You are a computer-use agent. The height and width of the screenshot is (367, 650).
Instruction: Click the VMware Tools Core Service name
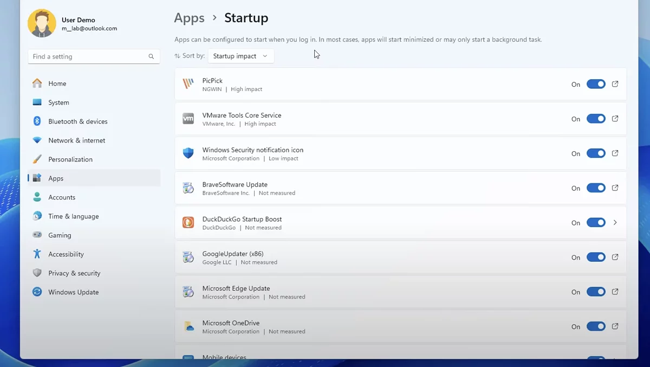pyautogui.click(x=242, y=115)
